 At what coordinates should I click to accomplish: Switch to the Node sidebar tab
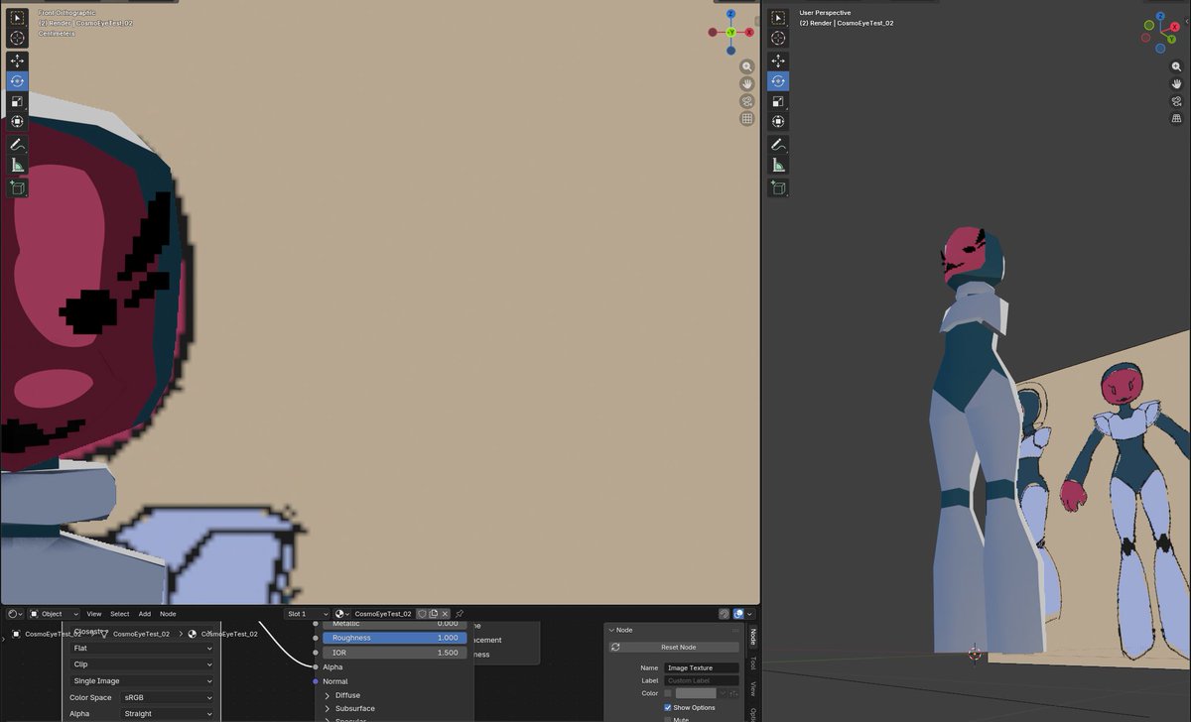click(x=752, y=638)
